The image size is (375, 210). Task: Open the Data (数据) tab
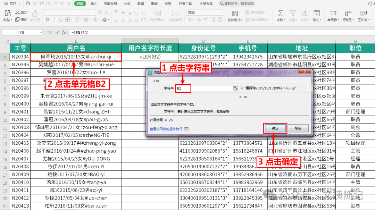pyautogui.click(x=141, y=3)
